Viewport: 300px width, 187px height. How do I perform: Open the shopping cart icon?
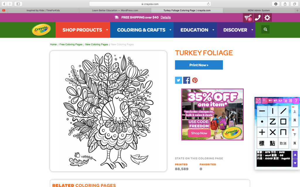(x=248, y=18)
